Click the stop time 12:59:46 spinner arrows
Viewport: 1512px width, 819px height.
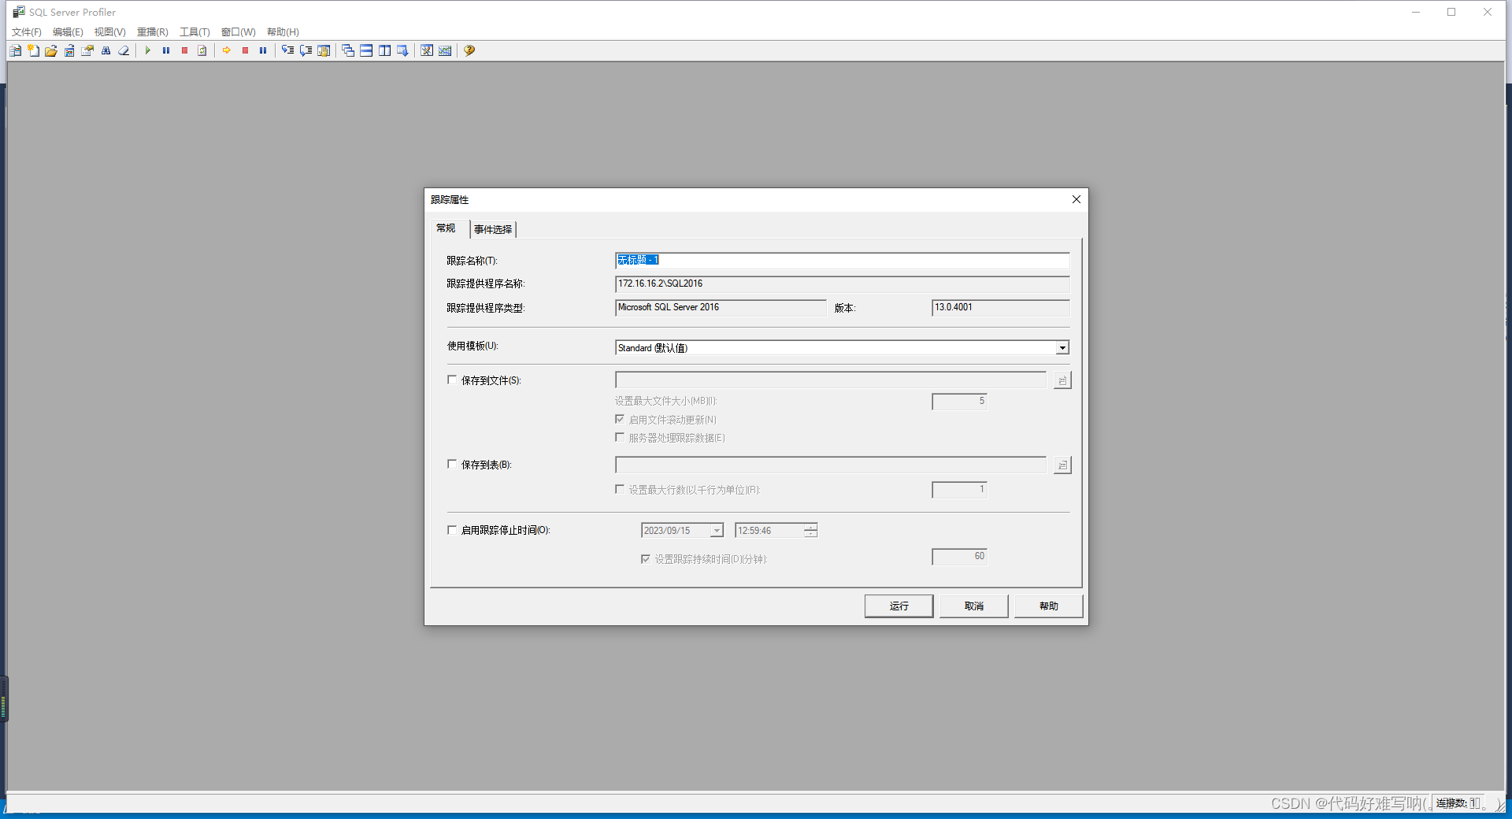click(810, 531)
